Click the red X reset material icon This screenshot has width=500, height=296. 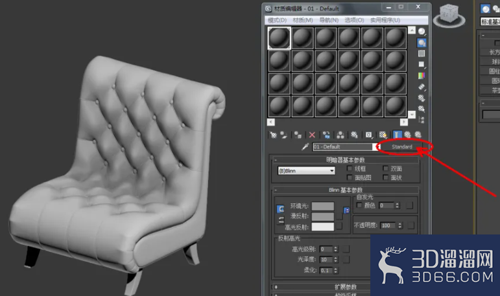[x=312, y=135]
